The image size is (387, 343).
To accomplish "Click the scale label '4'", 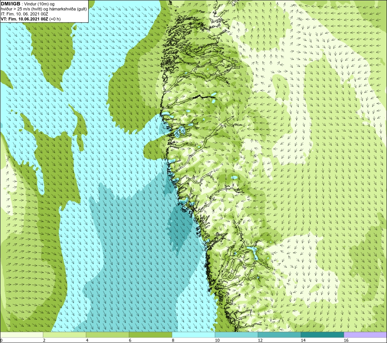I will pyautogui.click(x=87, y=340).
